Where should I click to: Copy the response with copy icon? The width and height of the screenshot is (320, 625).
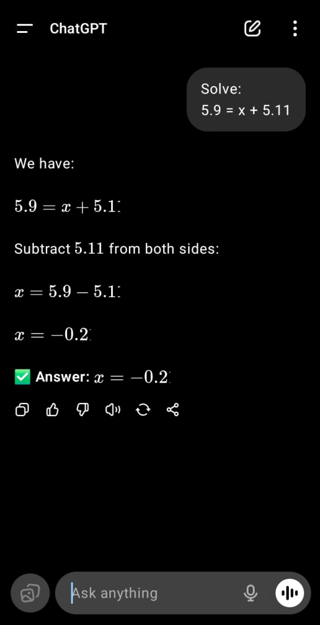(23, 410)
